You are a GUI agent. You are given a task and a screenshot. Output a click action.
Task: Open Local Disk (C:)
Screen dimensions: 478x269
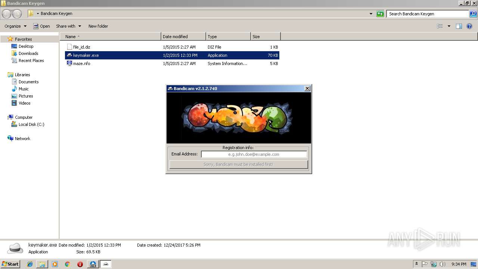tap(31, 124)
